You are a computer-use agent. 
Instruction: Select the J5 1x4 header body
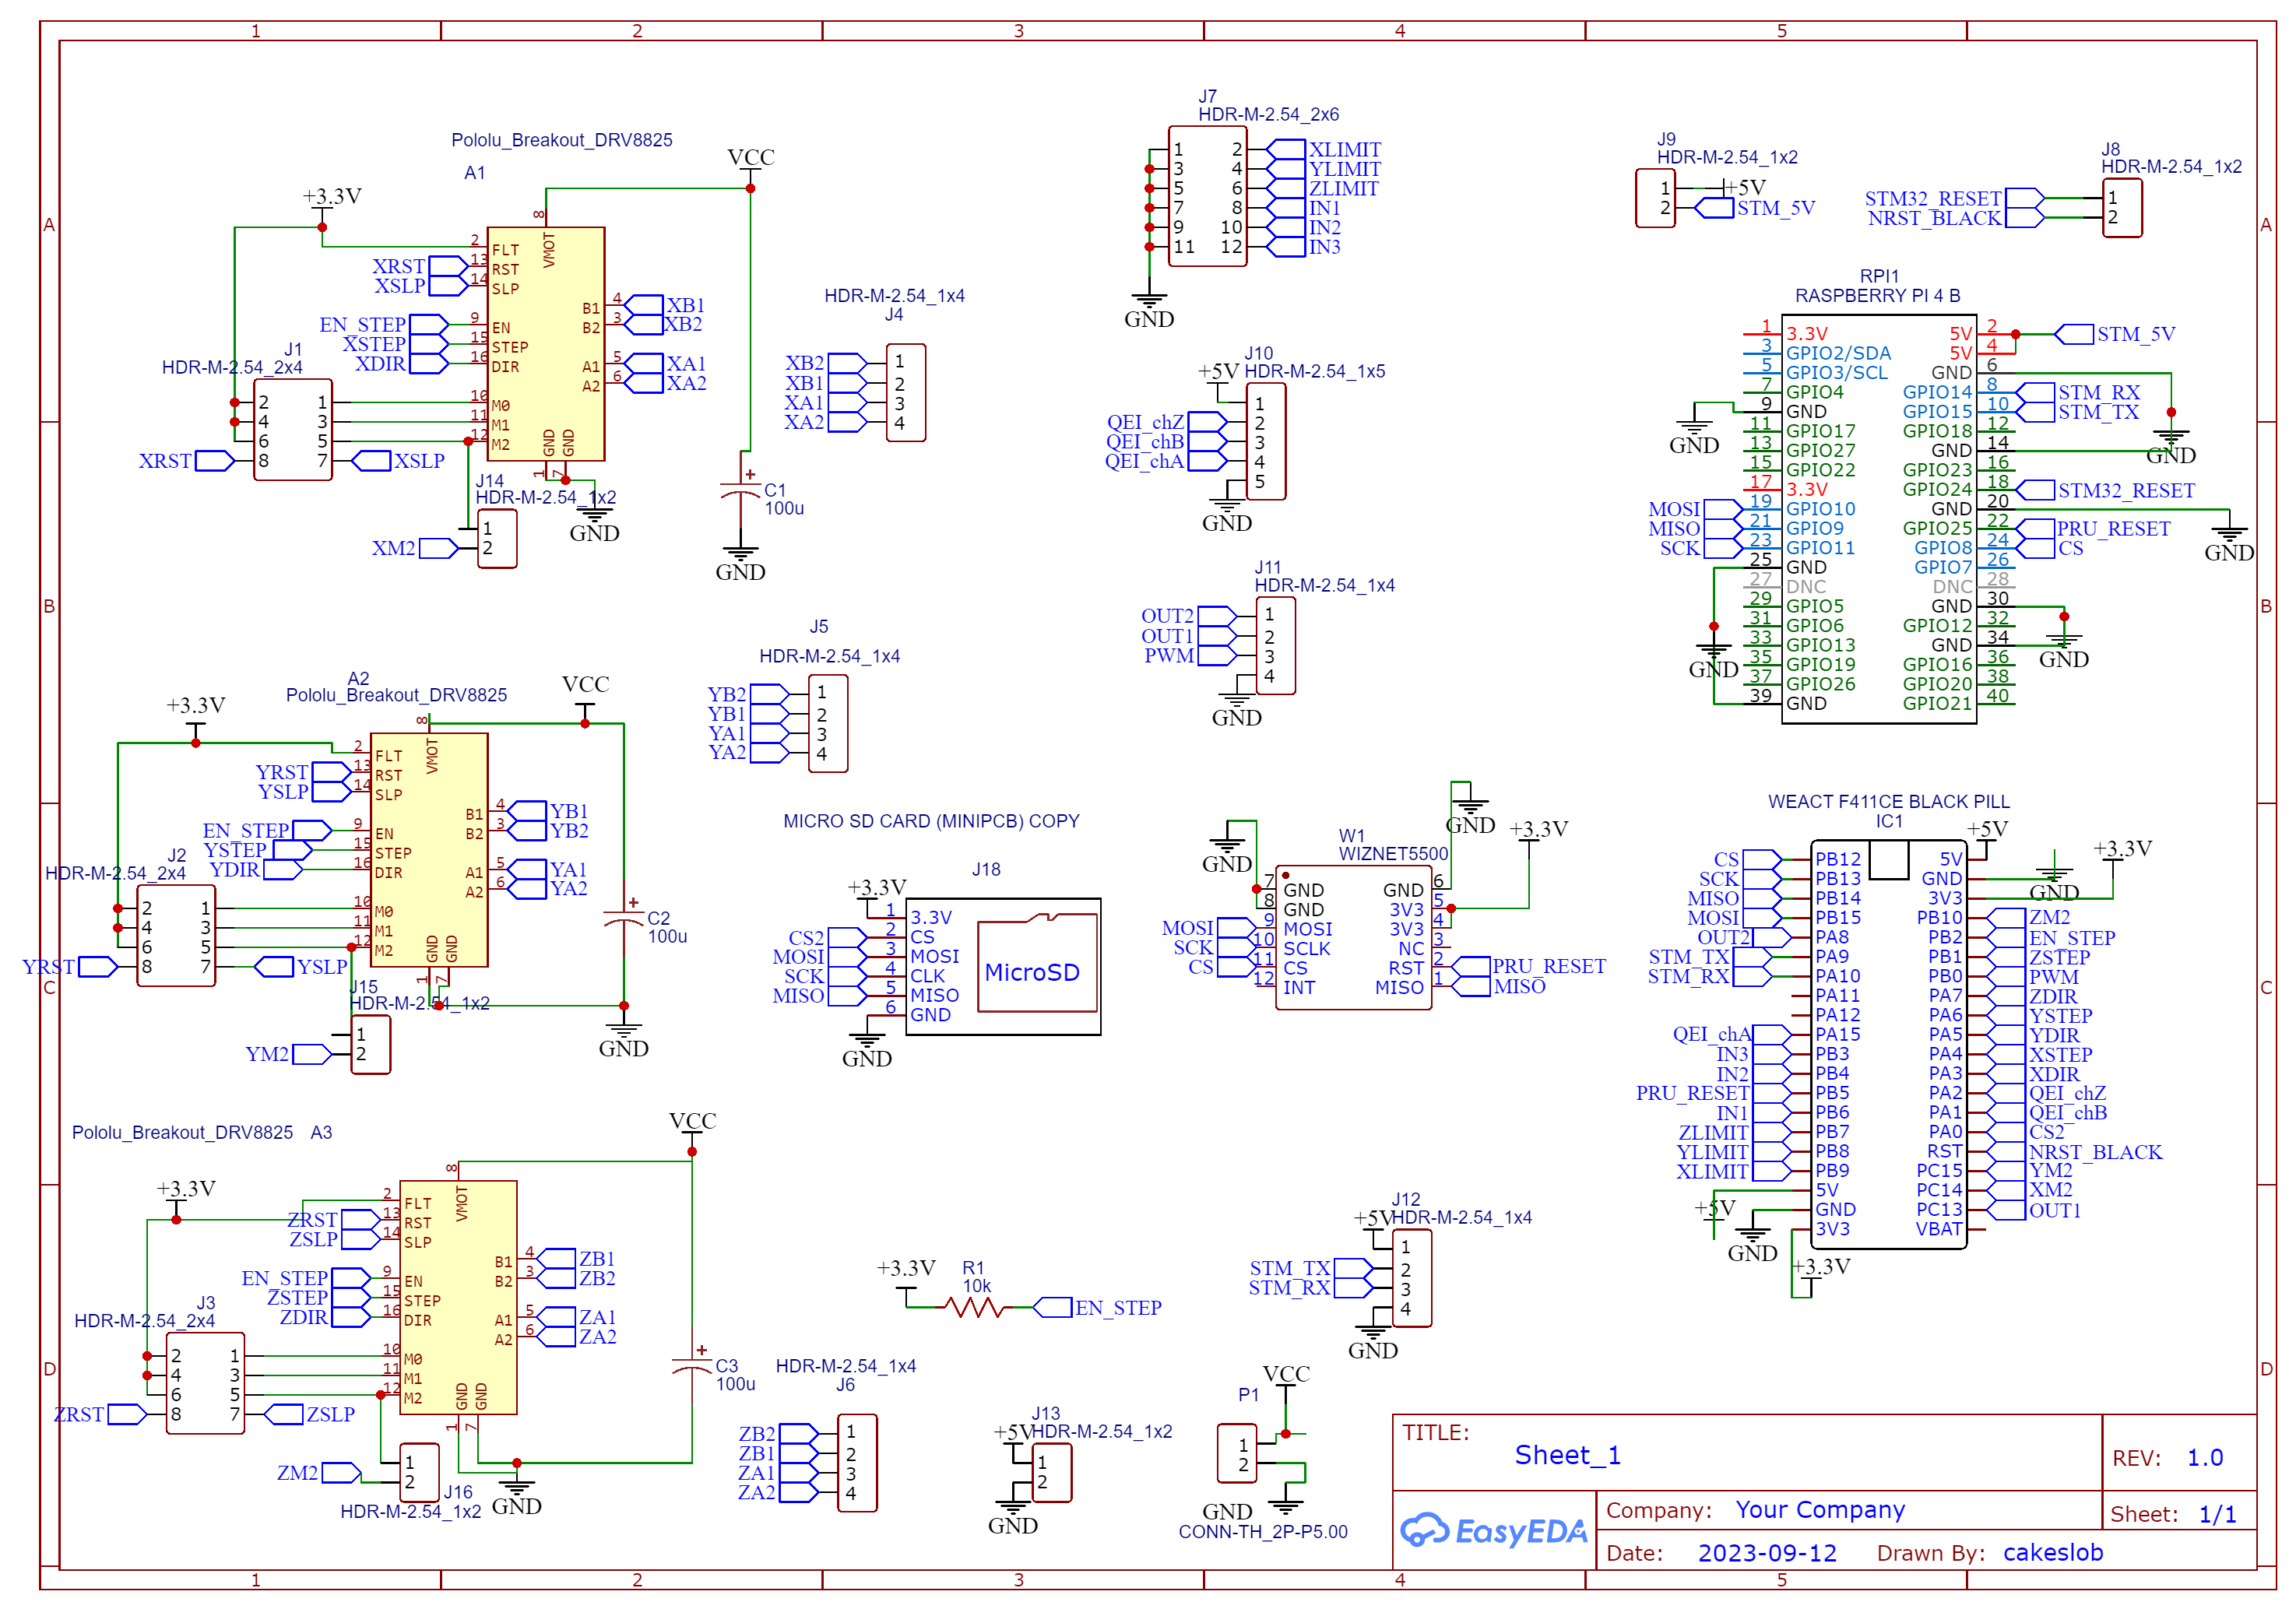[828, 723]
